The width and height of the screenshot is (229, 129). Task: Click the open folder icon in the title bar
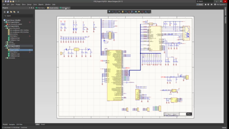pos(11,1)
